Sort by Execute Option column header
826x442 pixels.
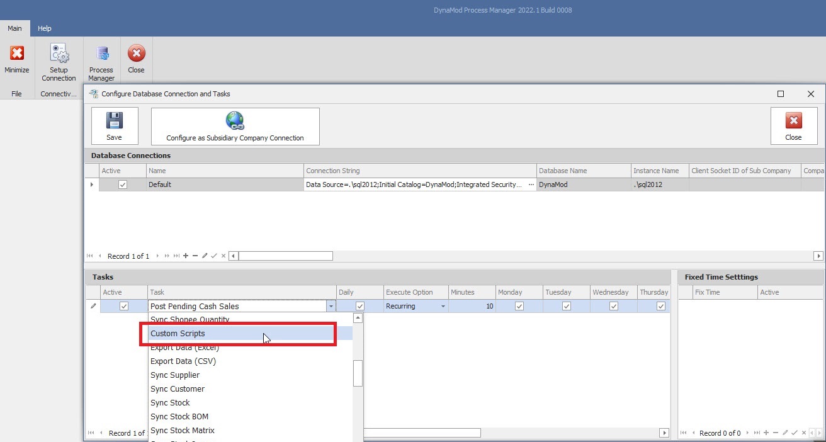click(x=416, y=292)
